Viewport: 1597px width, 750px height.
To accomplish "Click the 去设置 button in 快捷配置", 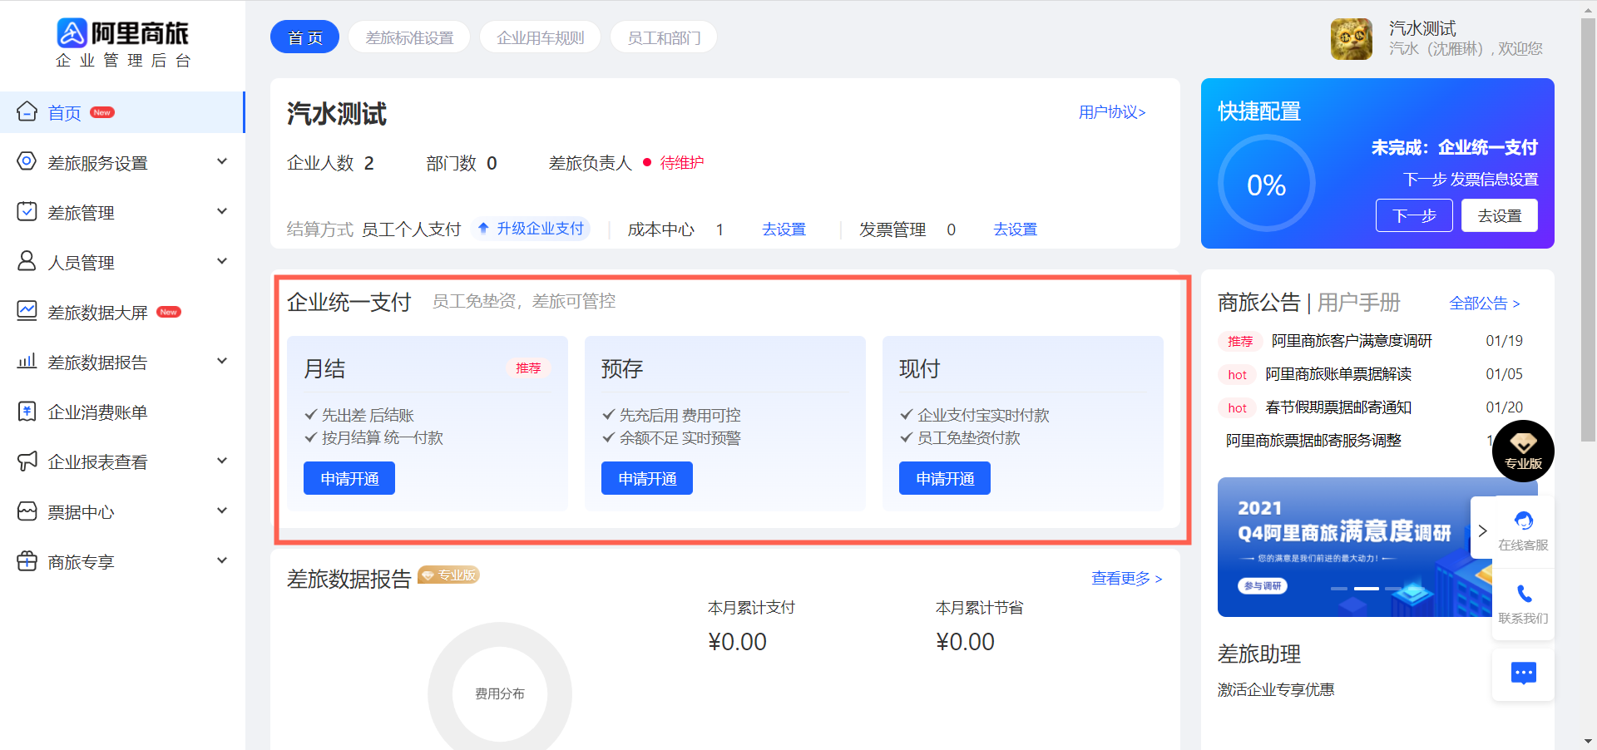I will pyautogui.click(x=1500, y=215).
